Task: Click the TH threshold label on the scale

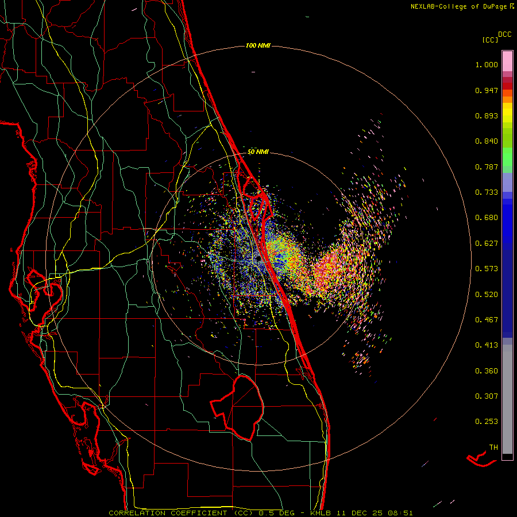Action: pos(493,447)
